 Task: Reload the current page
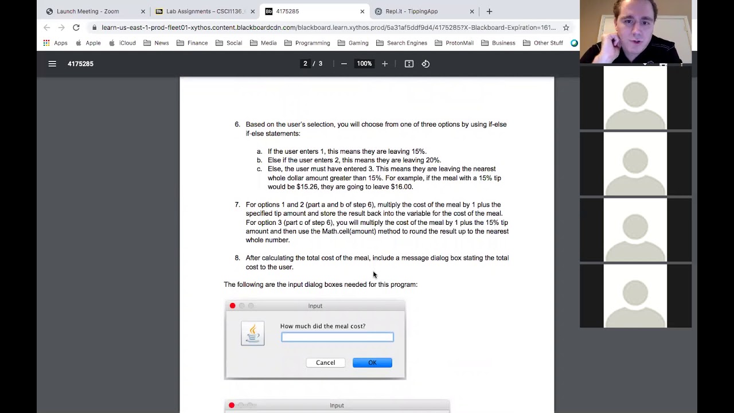(x=76, y=28)
